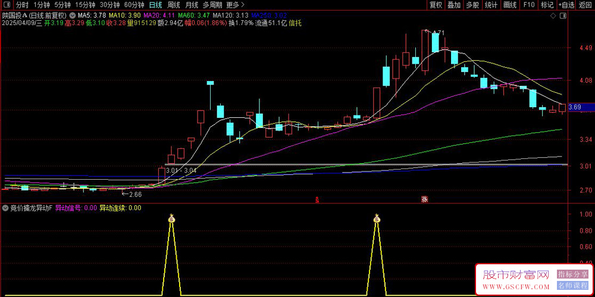Click the 股市财富网 banner link
Viewport: 595px width, 297px height.
[x=516, y=274]
